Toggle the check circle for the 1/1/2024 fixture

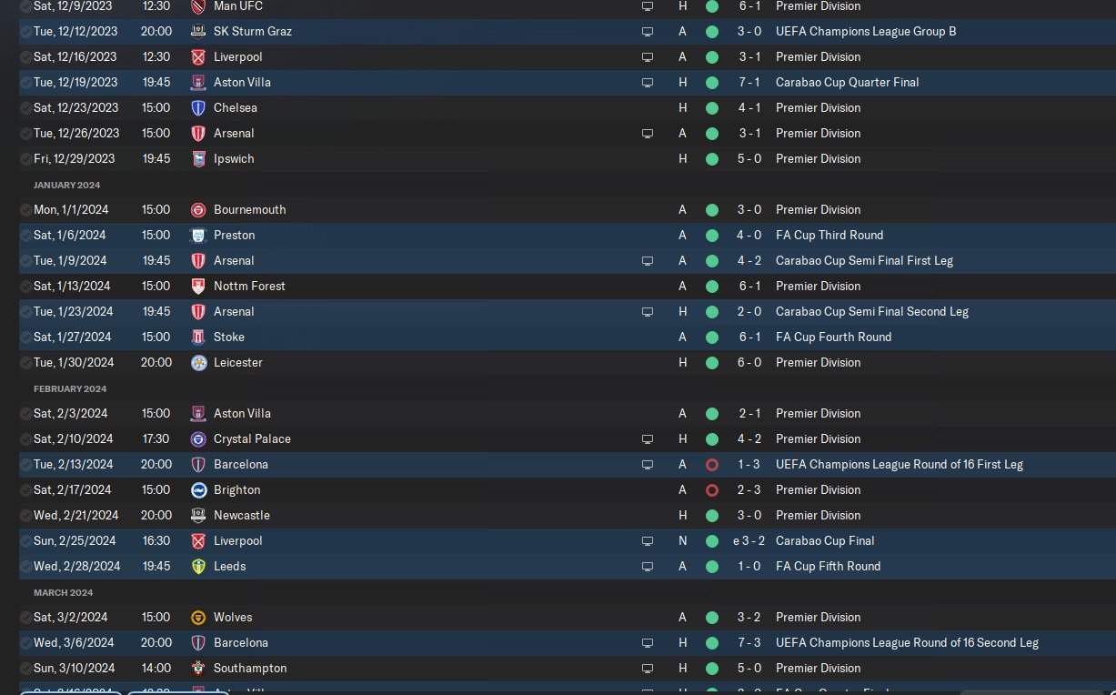25,209
